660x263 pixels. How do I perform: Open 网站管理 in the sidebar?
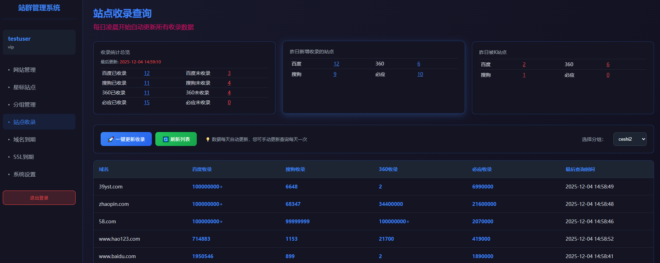click(39, 70)
